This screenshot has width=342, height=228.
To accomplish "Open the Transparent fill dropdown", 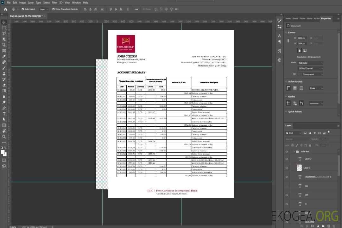I will (312, 74).
